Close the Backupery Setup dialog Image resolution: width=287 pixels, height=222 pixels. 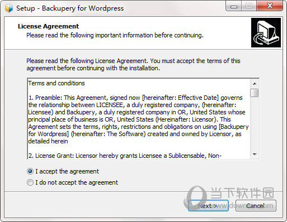pyautogui.click(x=270, y=6)
